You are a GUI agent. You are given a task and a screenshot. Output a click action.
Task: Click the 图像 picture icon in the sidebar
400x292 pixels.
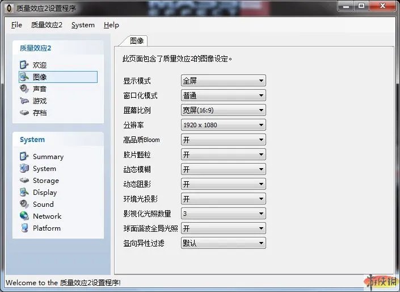pos(24,77)
